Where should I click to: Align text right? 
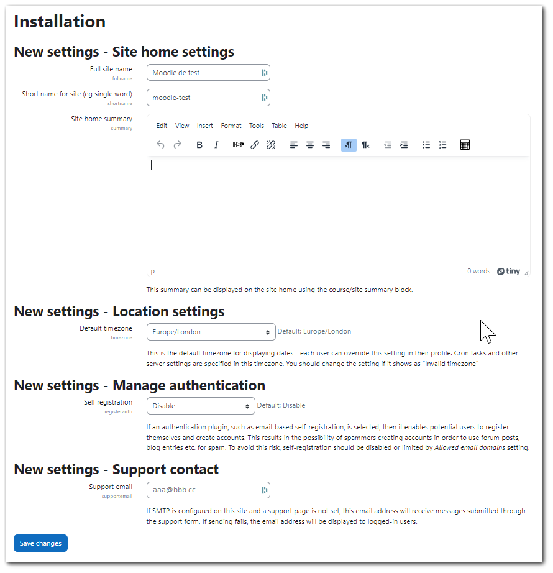[x=326, y=145]
